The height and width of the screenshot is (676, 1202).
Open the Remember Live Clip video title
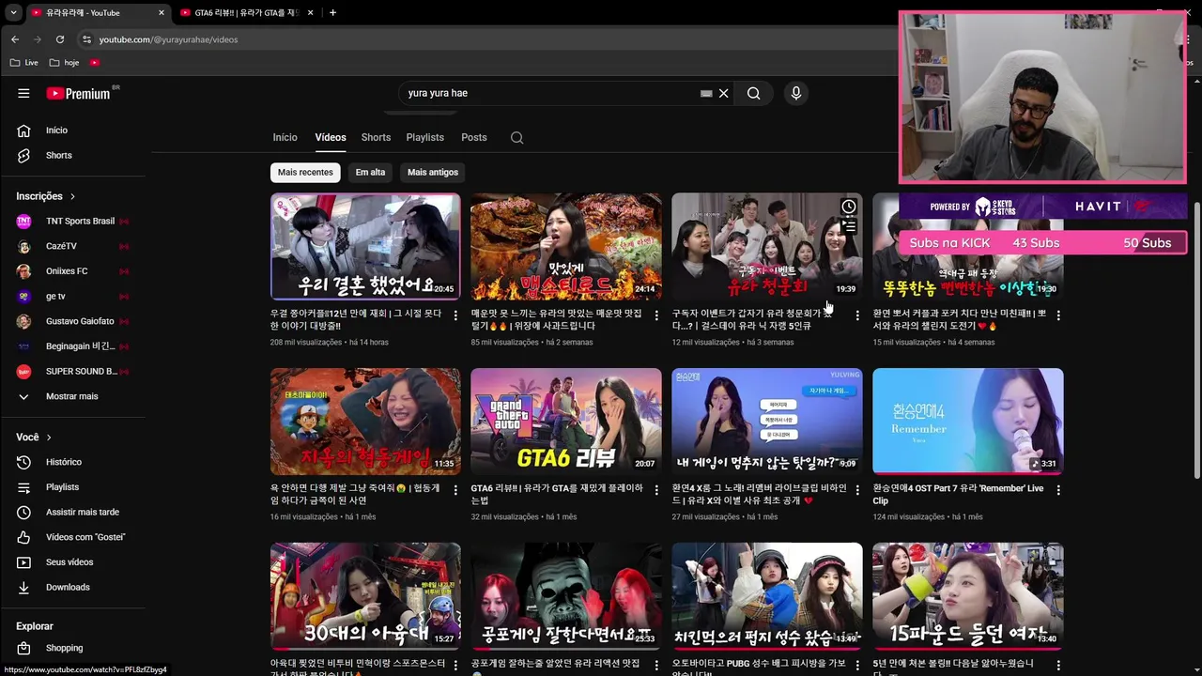pos(958,494)
